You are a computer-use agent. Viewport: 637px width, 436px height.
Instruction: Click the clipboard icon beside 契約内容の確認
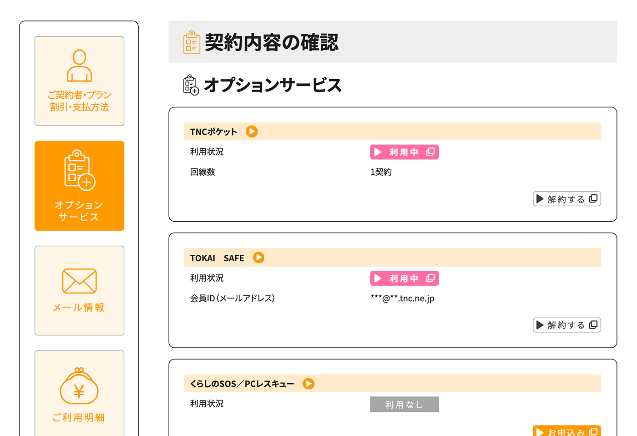tap(192, 42)
